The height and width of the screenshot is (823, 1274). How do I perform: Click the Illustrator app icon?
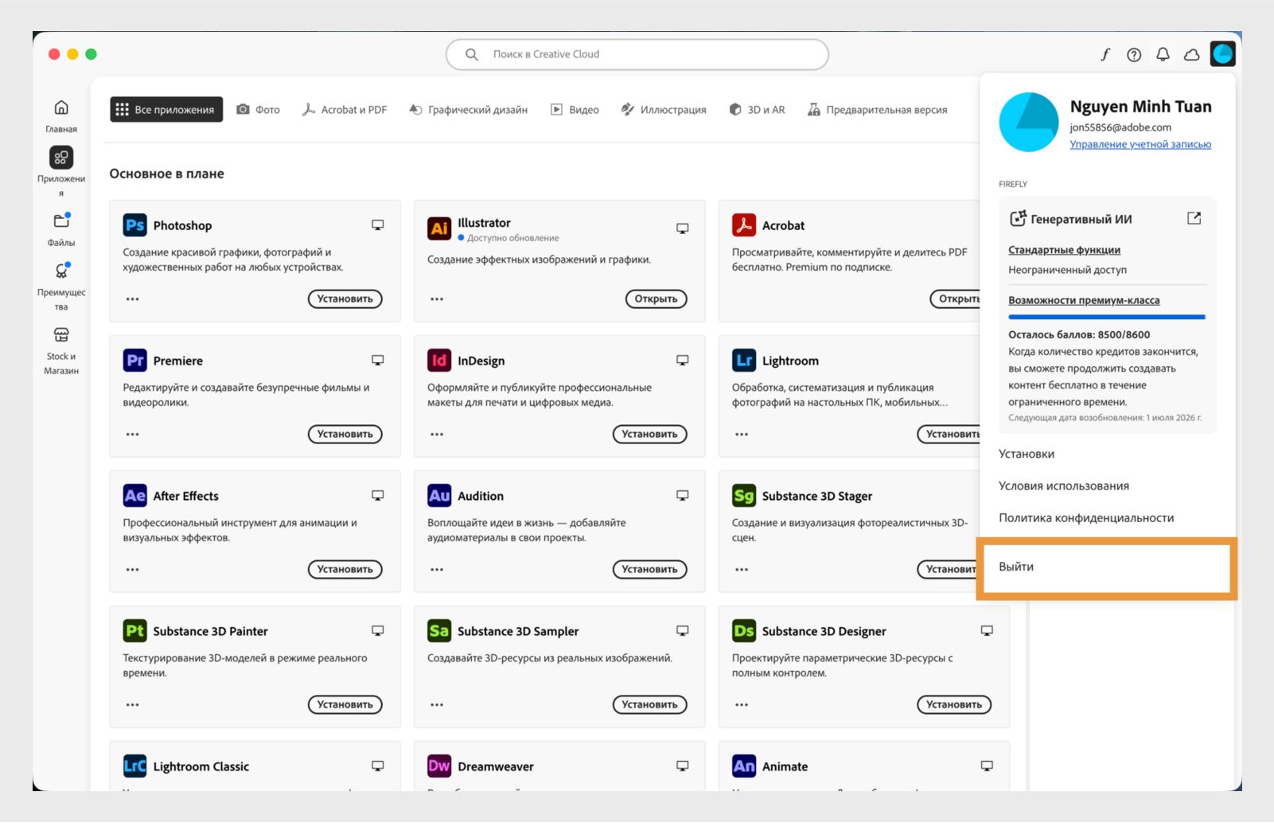[439, 228]
